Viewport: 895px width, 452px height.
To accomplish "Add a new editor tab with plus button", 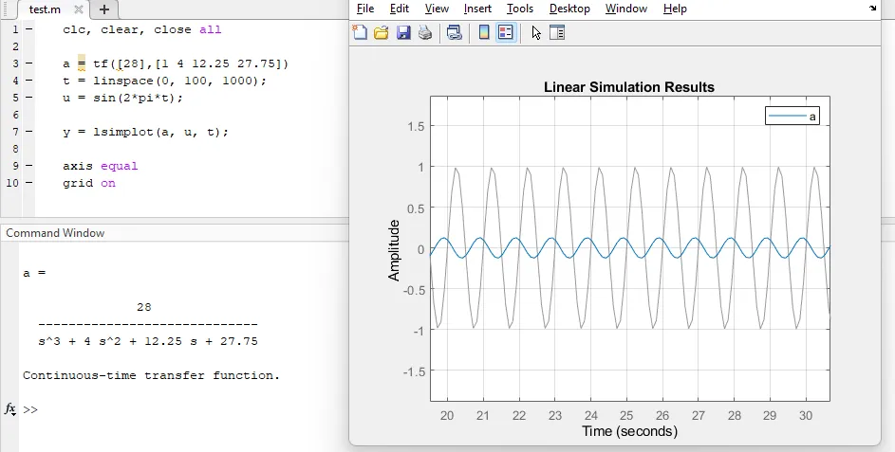I will [x=104, y=9].
